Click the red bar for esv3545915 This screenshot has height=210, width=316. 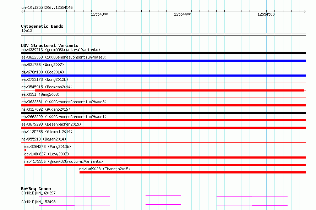pyautogui.click(x=169, y=90)
